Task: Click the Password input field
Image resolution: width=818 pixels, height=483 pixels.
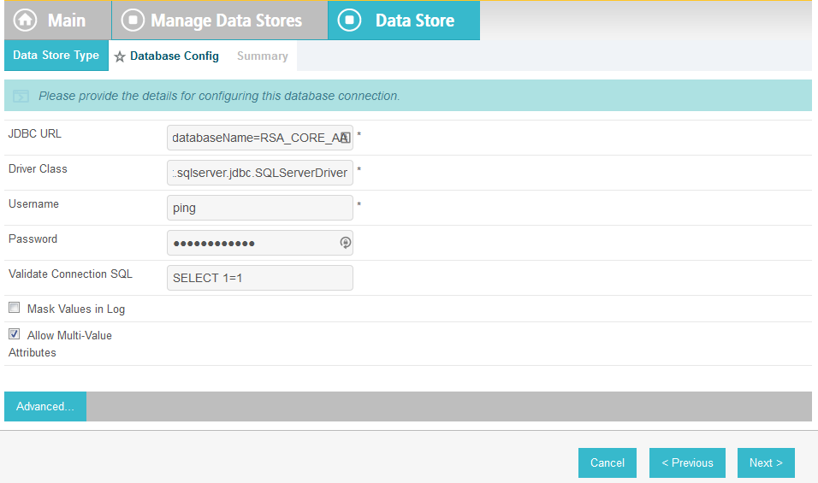Action: (252, 243)
